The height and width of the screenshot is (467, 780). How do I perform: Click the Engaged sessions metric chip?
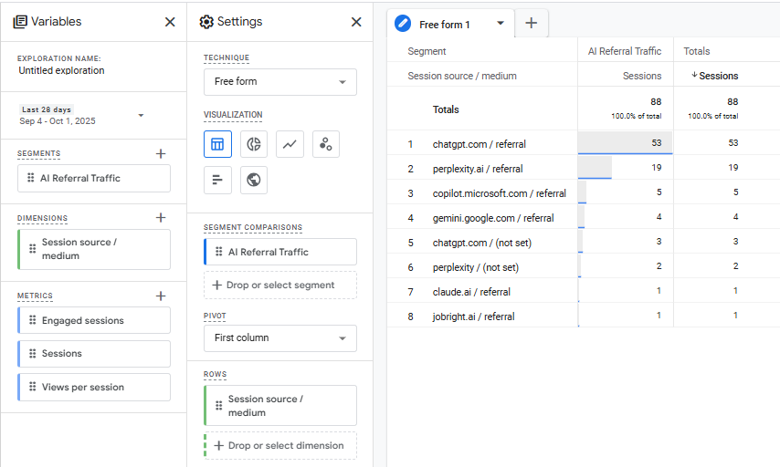coord(94,320)
